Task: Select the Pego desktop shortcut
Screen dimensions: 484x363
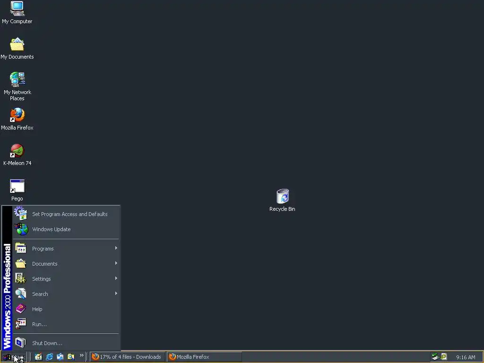Action: tap(17, 190)
